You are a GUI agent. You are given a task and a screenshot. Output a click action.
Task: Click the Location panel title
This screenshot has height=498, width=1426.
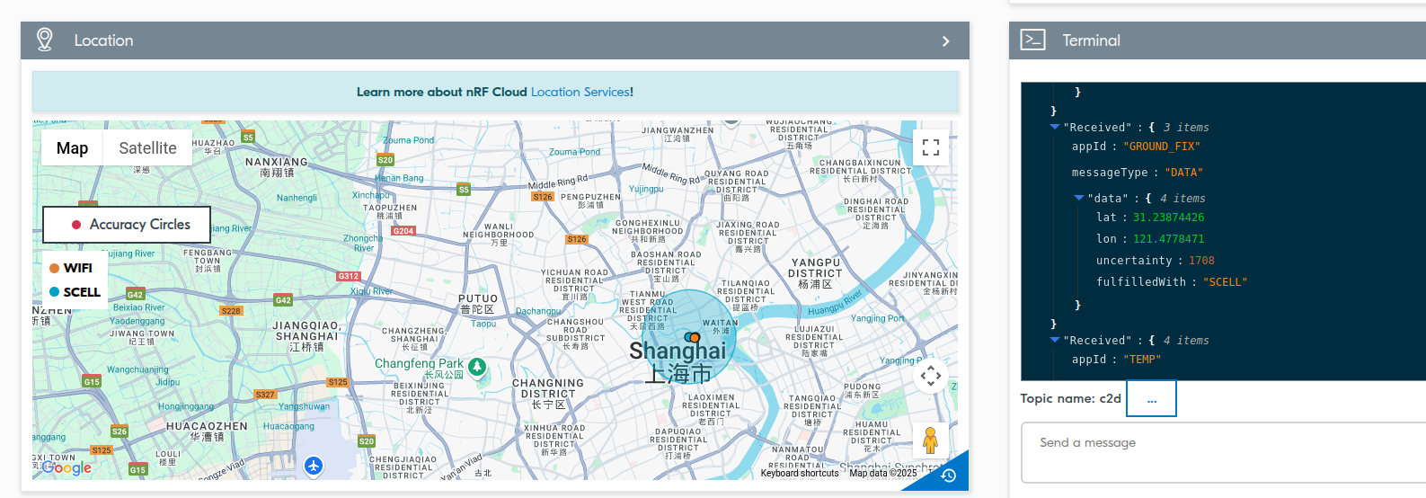103,40
